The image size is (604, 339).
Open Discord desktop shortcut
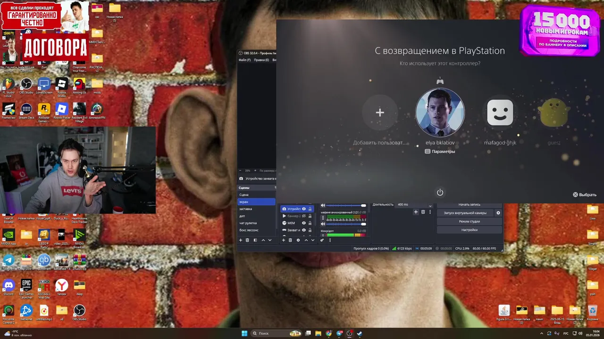coord(8,287)
